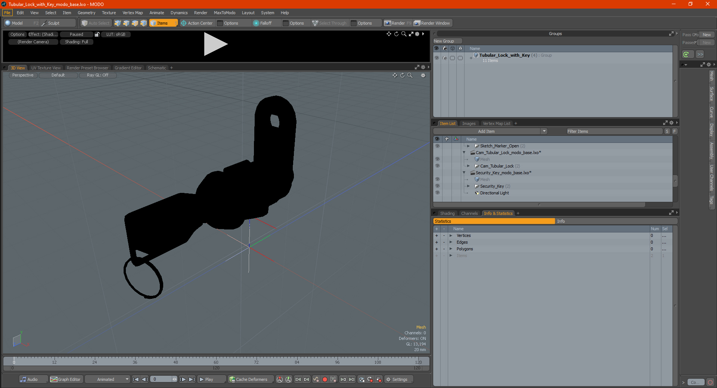Toggle visibility of Security_Key item
The width and height of the screenshot is (717, 388).
[x=437, y=186]
